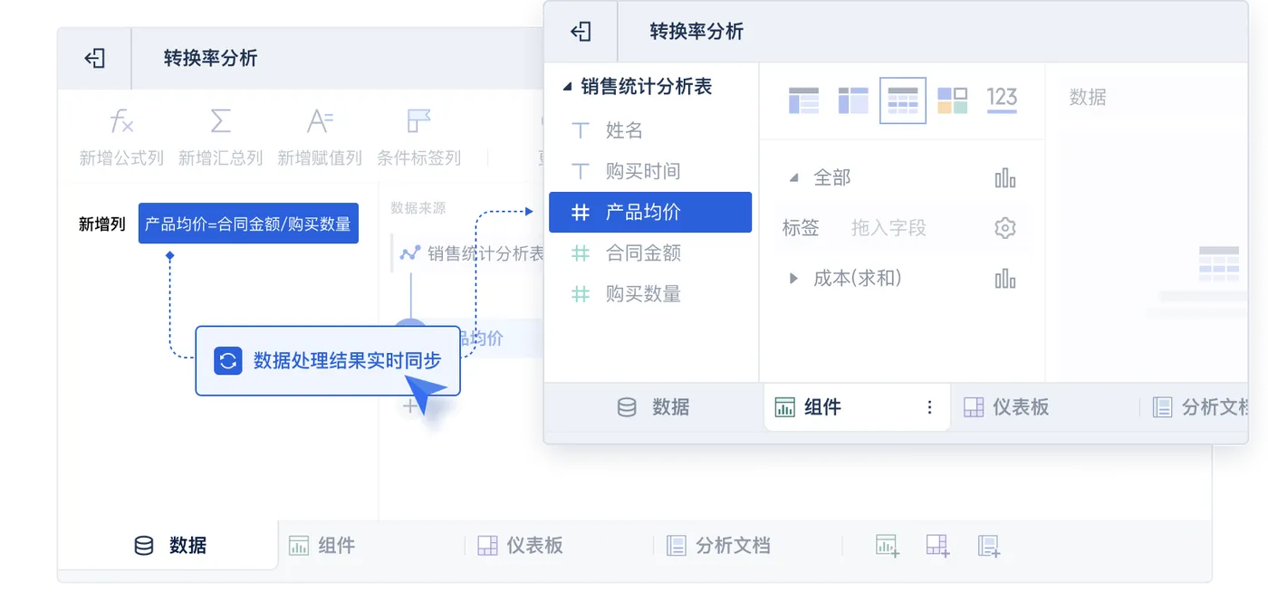Click the exit icon beside front 转换率分析 title
The width and height of the screenshot is (1268, 610).
(581, 32)
